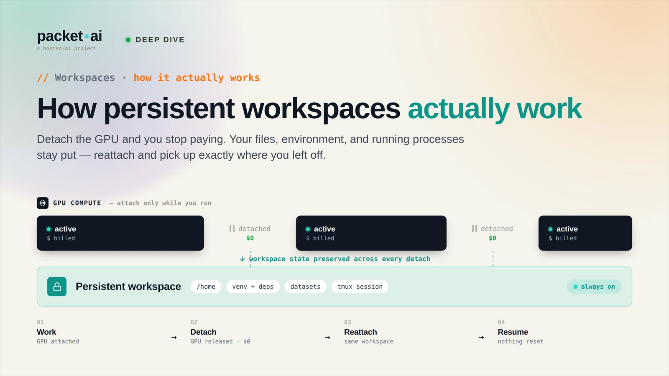The image size is (669, 376).
Task: Select the orange "how it actually works" text
Action: 197,78
